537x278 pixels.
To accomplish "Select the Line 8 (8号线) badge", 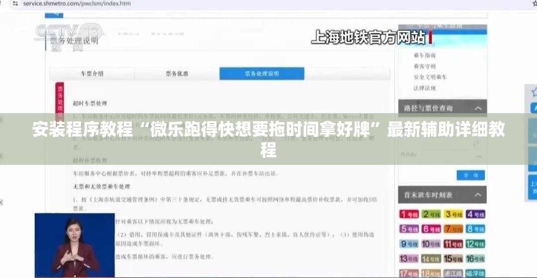I will [x=475, y=229].
